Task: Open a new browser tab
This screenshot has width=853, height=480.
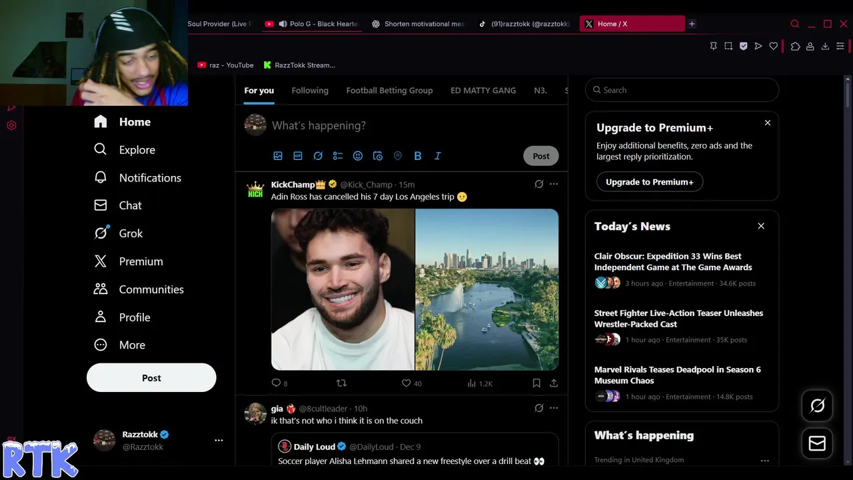Action: (x=692, y=24)
